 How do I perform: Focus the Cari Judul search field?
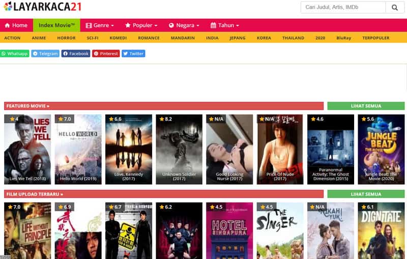(343, 8)
